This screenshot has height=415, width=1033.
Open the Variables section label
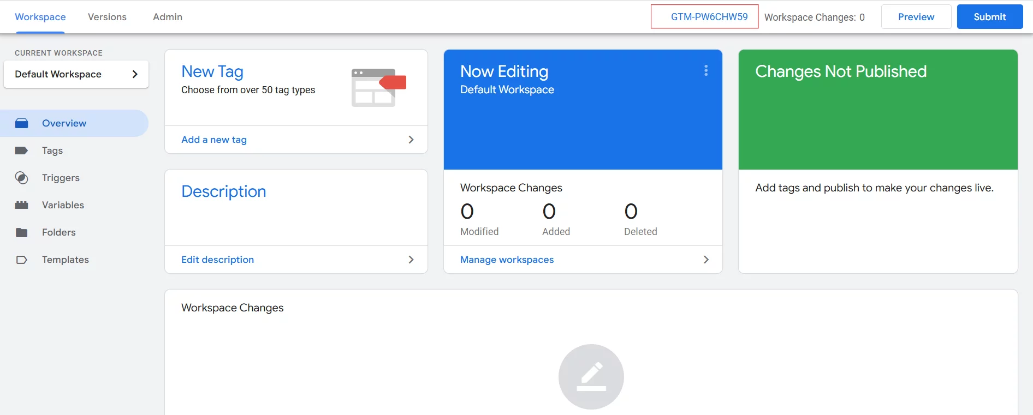[x=63, y=205]
